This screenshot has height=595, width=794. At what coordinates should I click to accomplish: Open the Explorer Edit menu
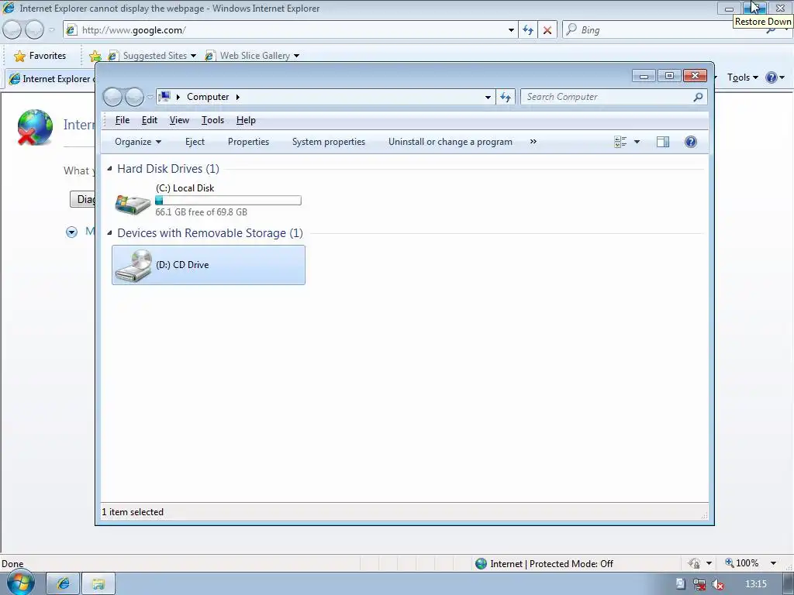tap(150, 120)
